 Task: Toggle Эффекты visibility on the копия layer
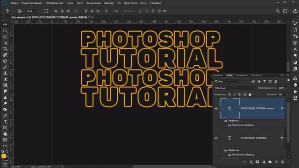(226, 121)
